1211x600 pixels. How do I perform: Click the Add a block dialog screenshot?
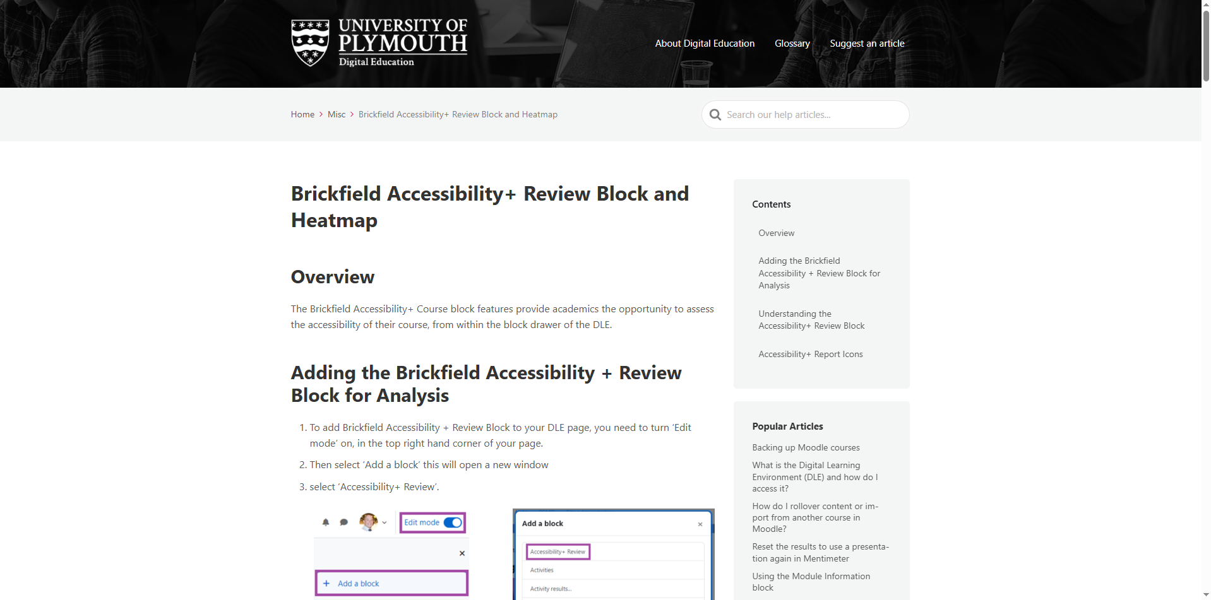click(614, 554)
